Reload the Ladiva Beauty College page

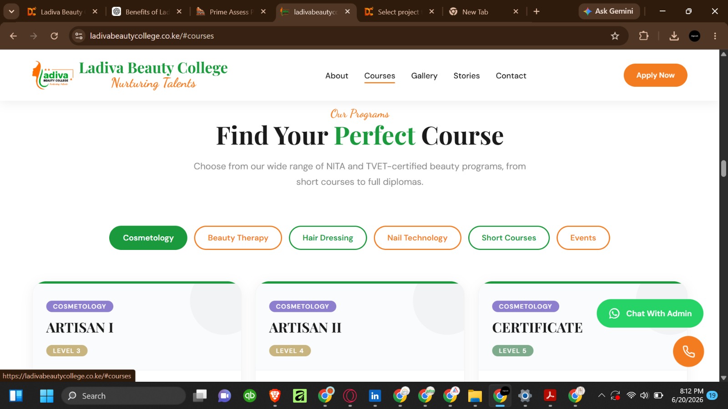tap(54, 36)
